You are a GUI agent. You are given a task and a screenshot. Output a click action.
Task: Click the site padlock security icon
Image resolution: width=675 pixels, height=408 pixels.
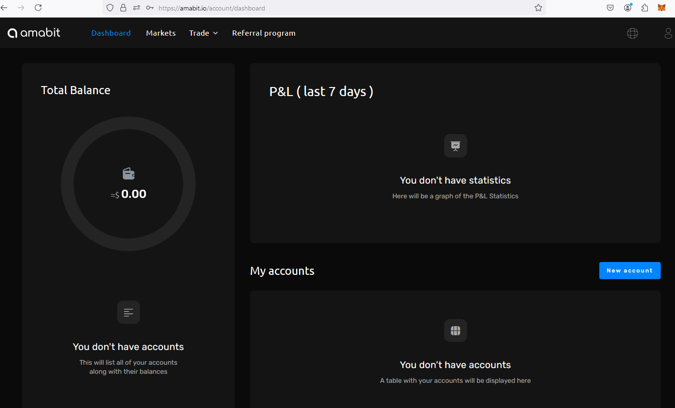tap(123, 8)
